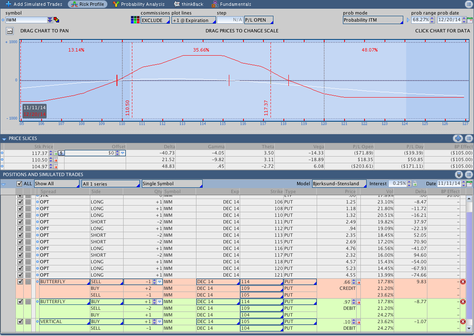Click the Spread column header
Viewport: 474px width, 336px height.
(64, 191)
